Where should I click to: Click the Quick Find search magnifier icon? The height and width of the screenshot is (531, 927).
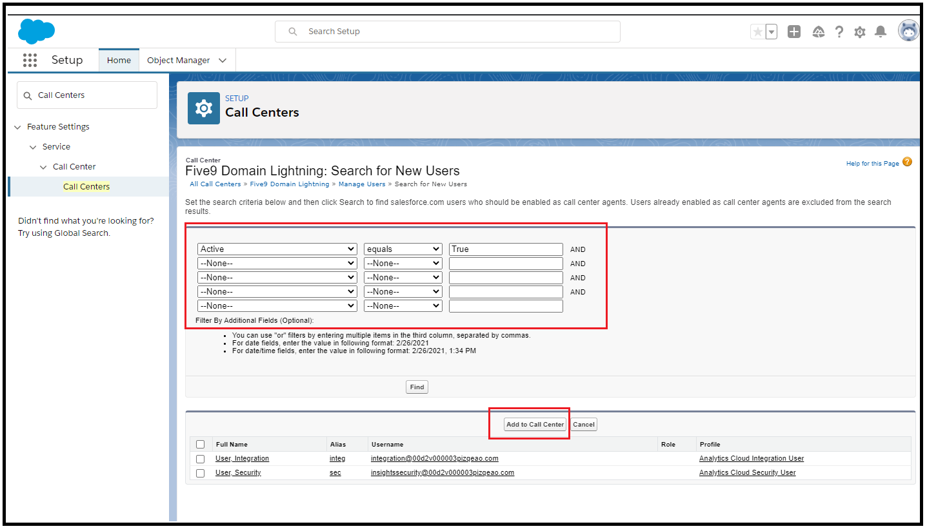point(27,95)
